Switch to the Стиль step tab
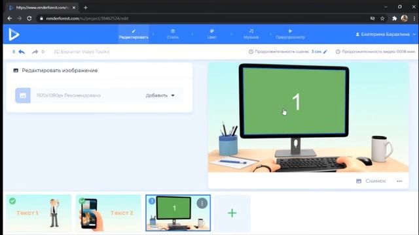 point(173,34)
